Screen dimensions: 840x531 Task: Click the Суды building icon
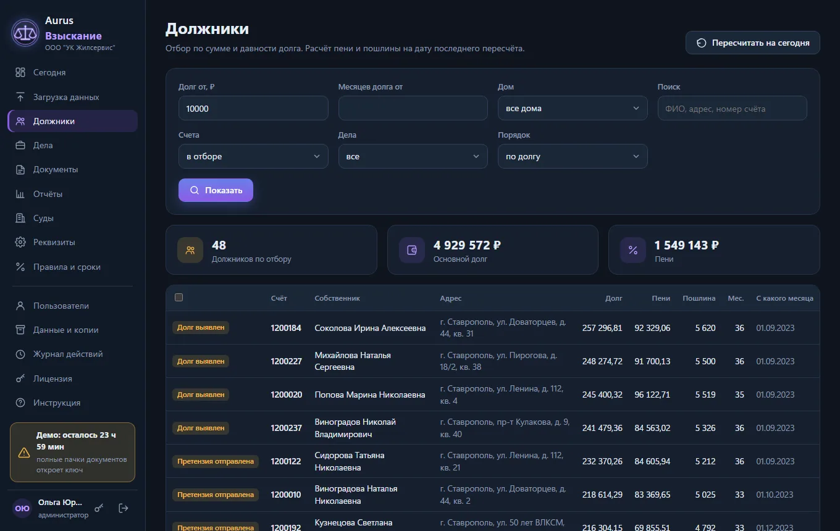20,218
